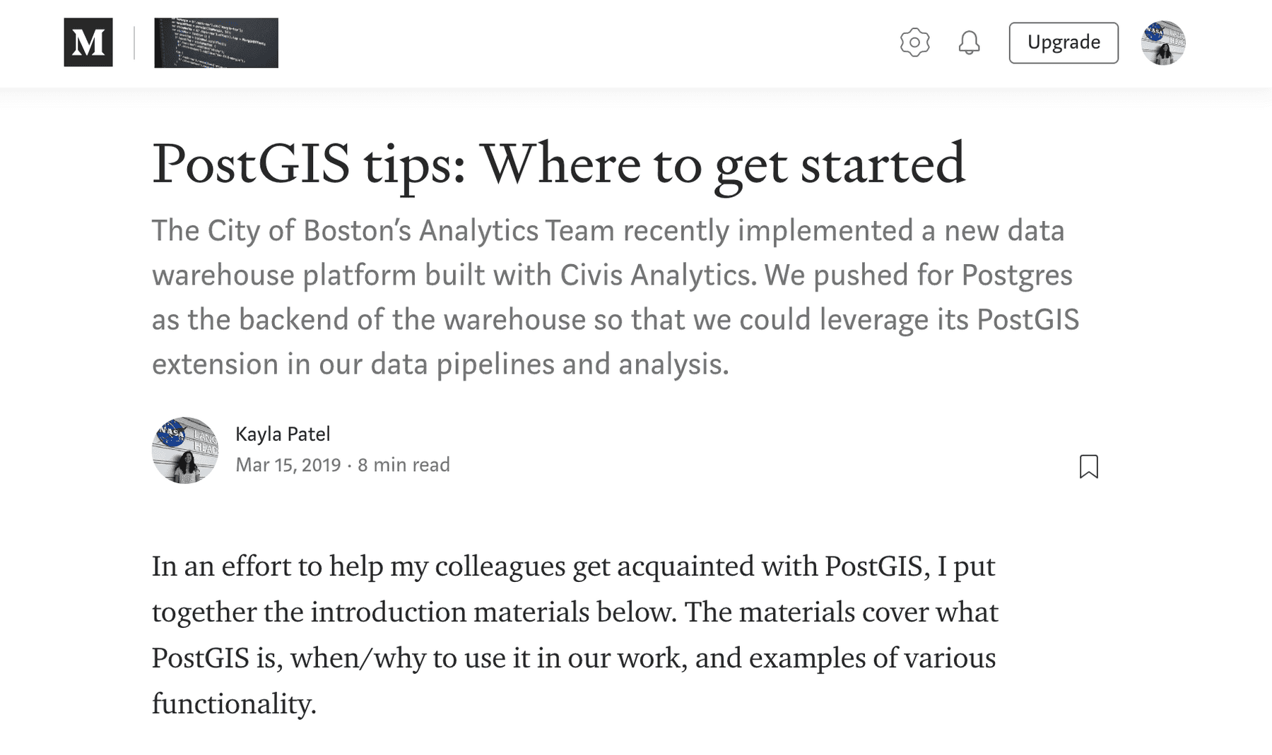Open the publication page from its header thumbnail

point(216,43)
